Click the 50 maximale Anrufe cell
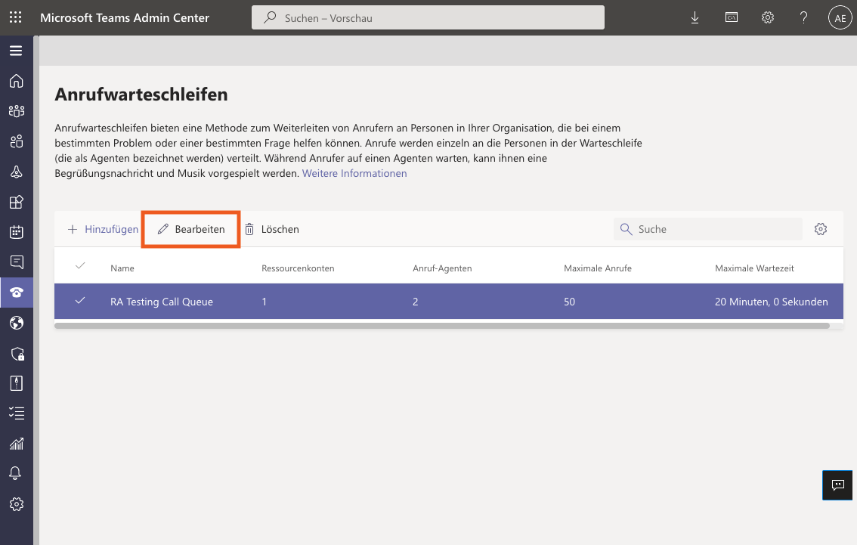Screen dimensions: 857x545 click(x=570, y=302)
